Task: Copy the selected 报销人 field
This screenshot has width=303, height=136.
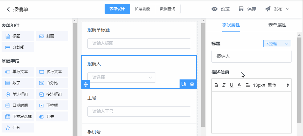Action: [184, 84]
